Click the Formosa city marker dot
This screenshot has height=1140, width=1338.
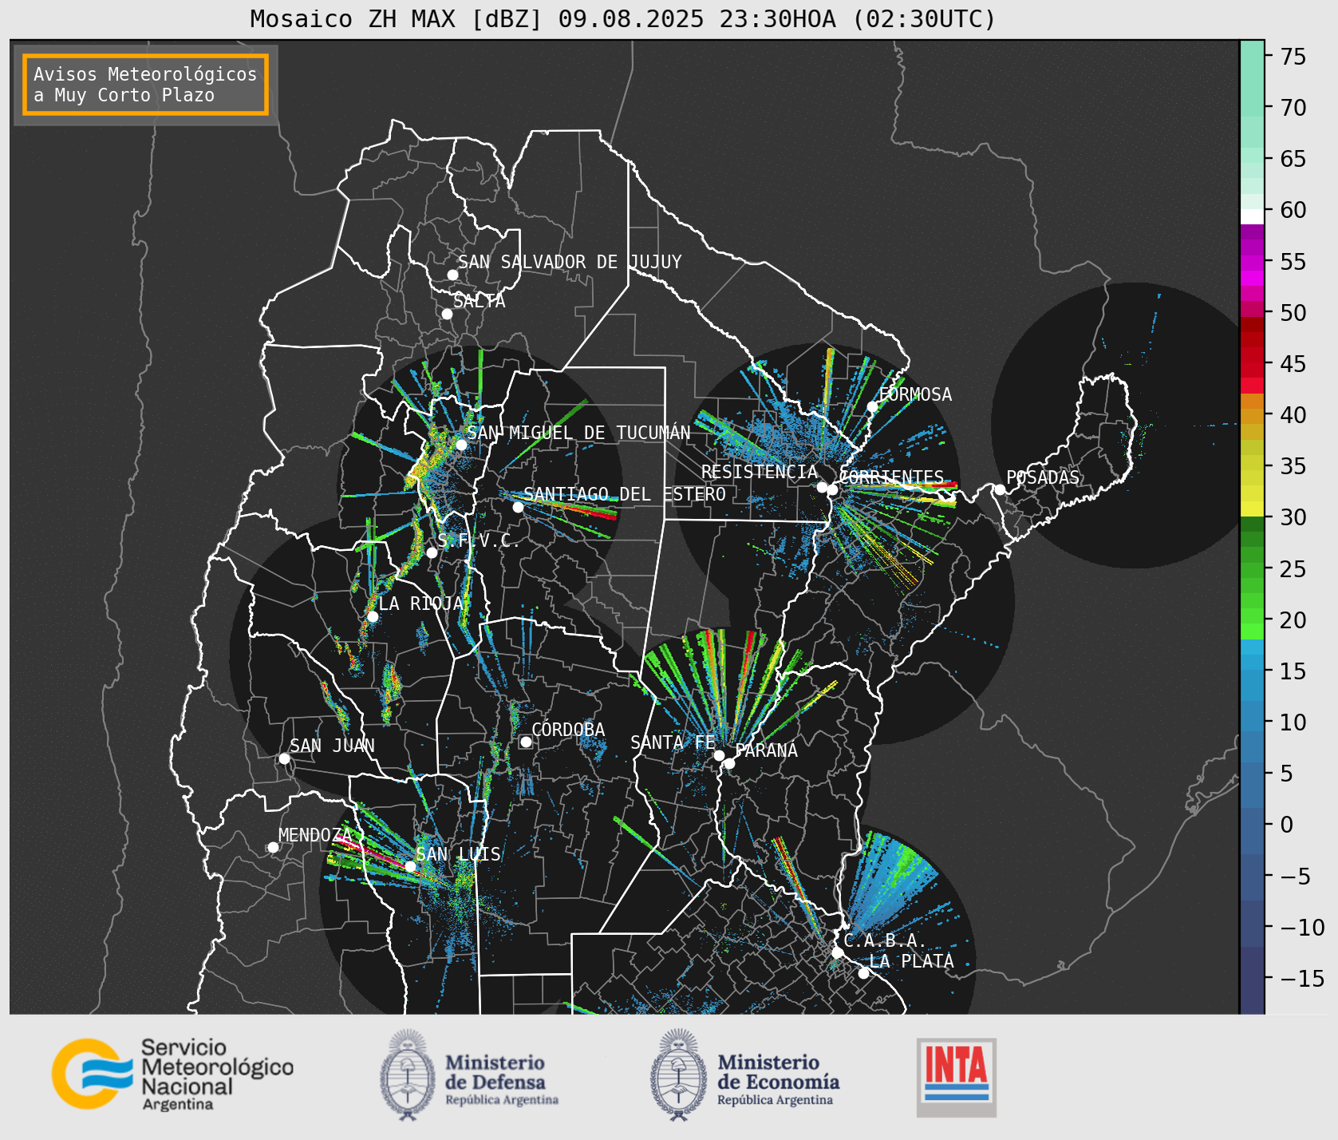[x=873, y=406]
